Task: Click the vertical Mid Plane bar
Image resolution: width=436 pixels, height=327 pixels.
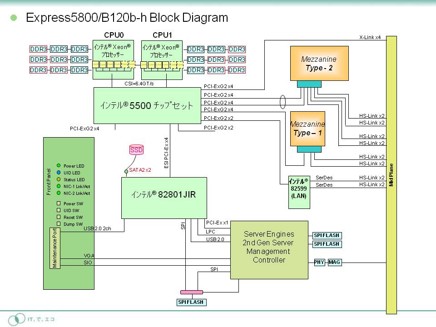Action: coord(391,175)
